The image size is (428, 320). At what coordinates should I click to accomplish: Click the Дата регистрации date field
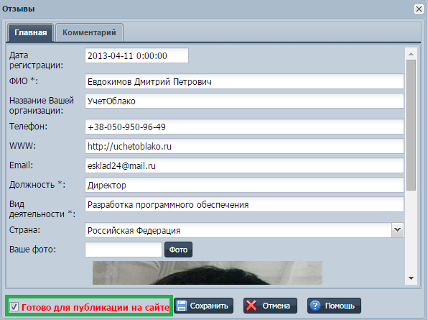click(136, 55)
